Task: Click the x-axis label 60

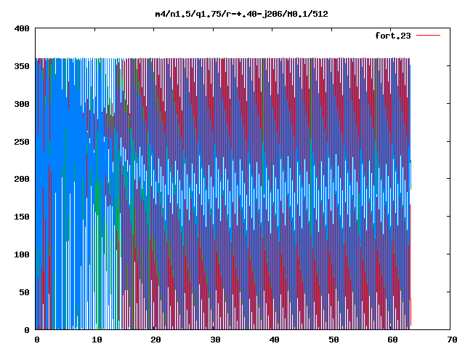Action: (393, 340)
